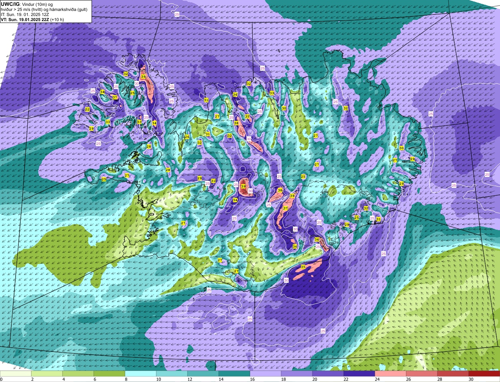
Task: Pick the 4–6 m/s green legend swatch
Action: [x=78, y=373]
